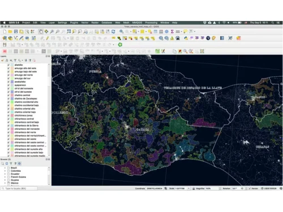Click the EPSG projection button in status bar
The height and width of the screenshot is (212, 283).
269,188
